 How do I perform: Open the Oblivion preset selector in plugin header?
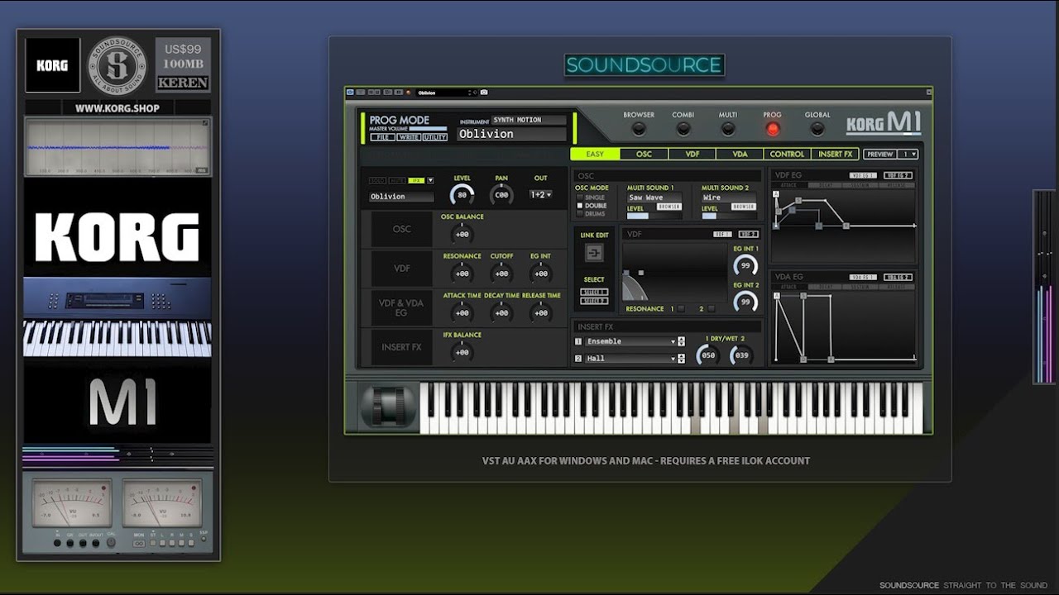(445, 93)
